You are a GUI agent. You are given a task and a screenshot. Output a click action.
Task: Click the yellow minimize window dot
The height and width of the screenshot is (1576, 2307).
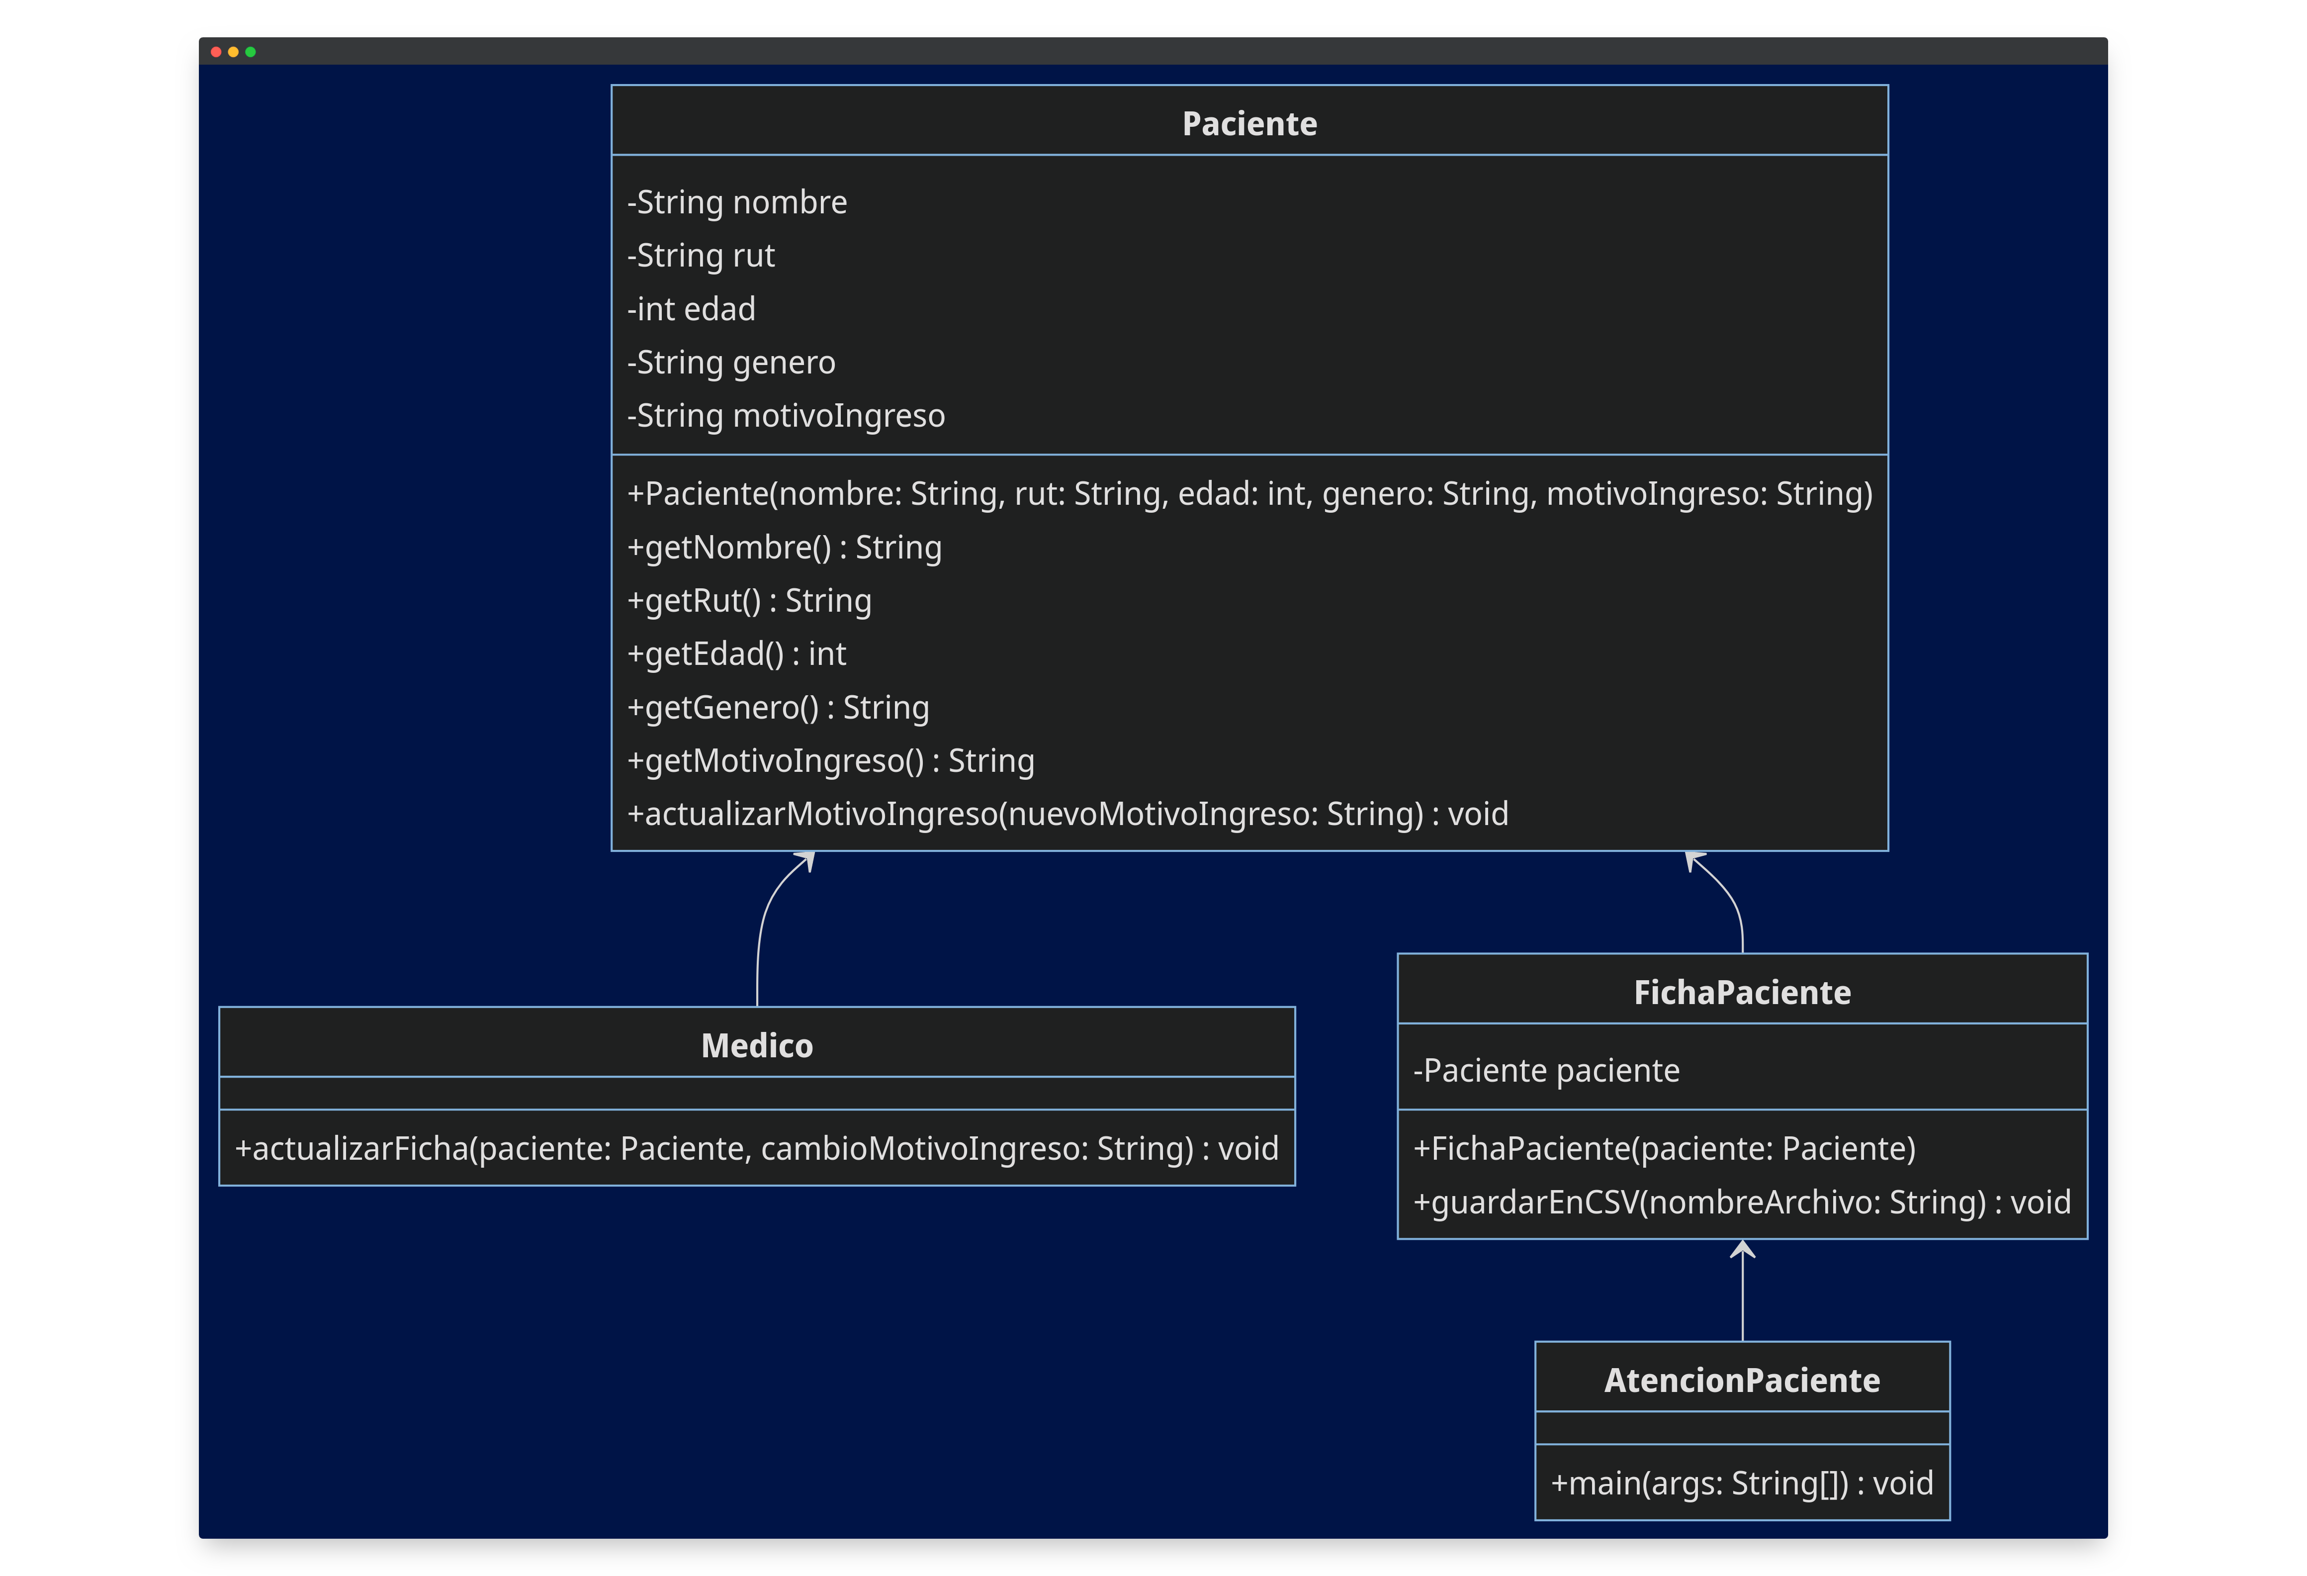click(x=233, y=52)
